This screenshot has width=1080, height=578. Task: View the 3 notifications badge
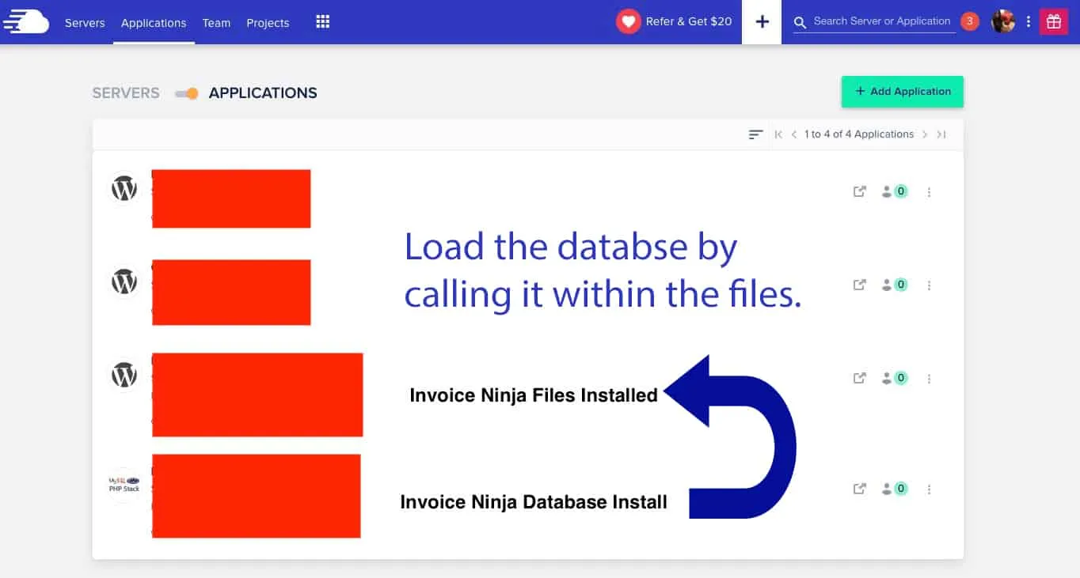pos(969,21)
